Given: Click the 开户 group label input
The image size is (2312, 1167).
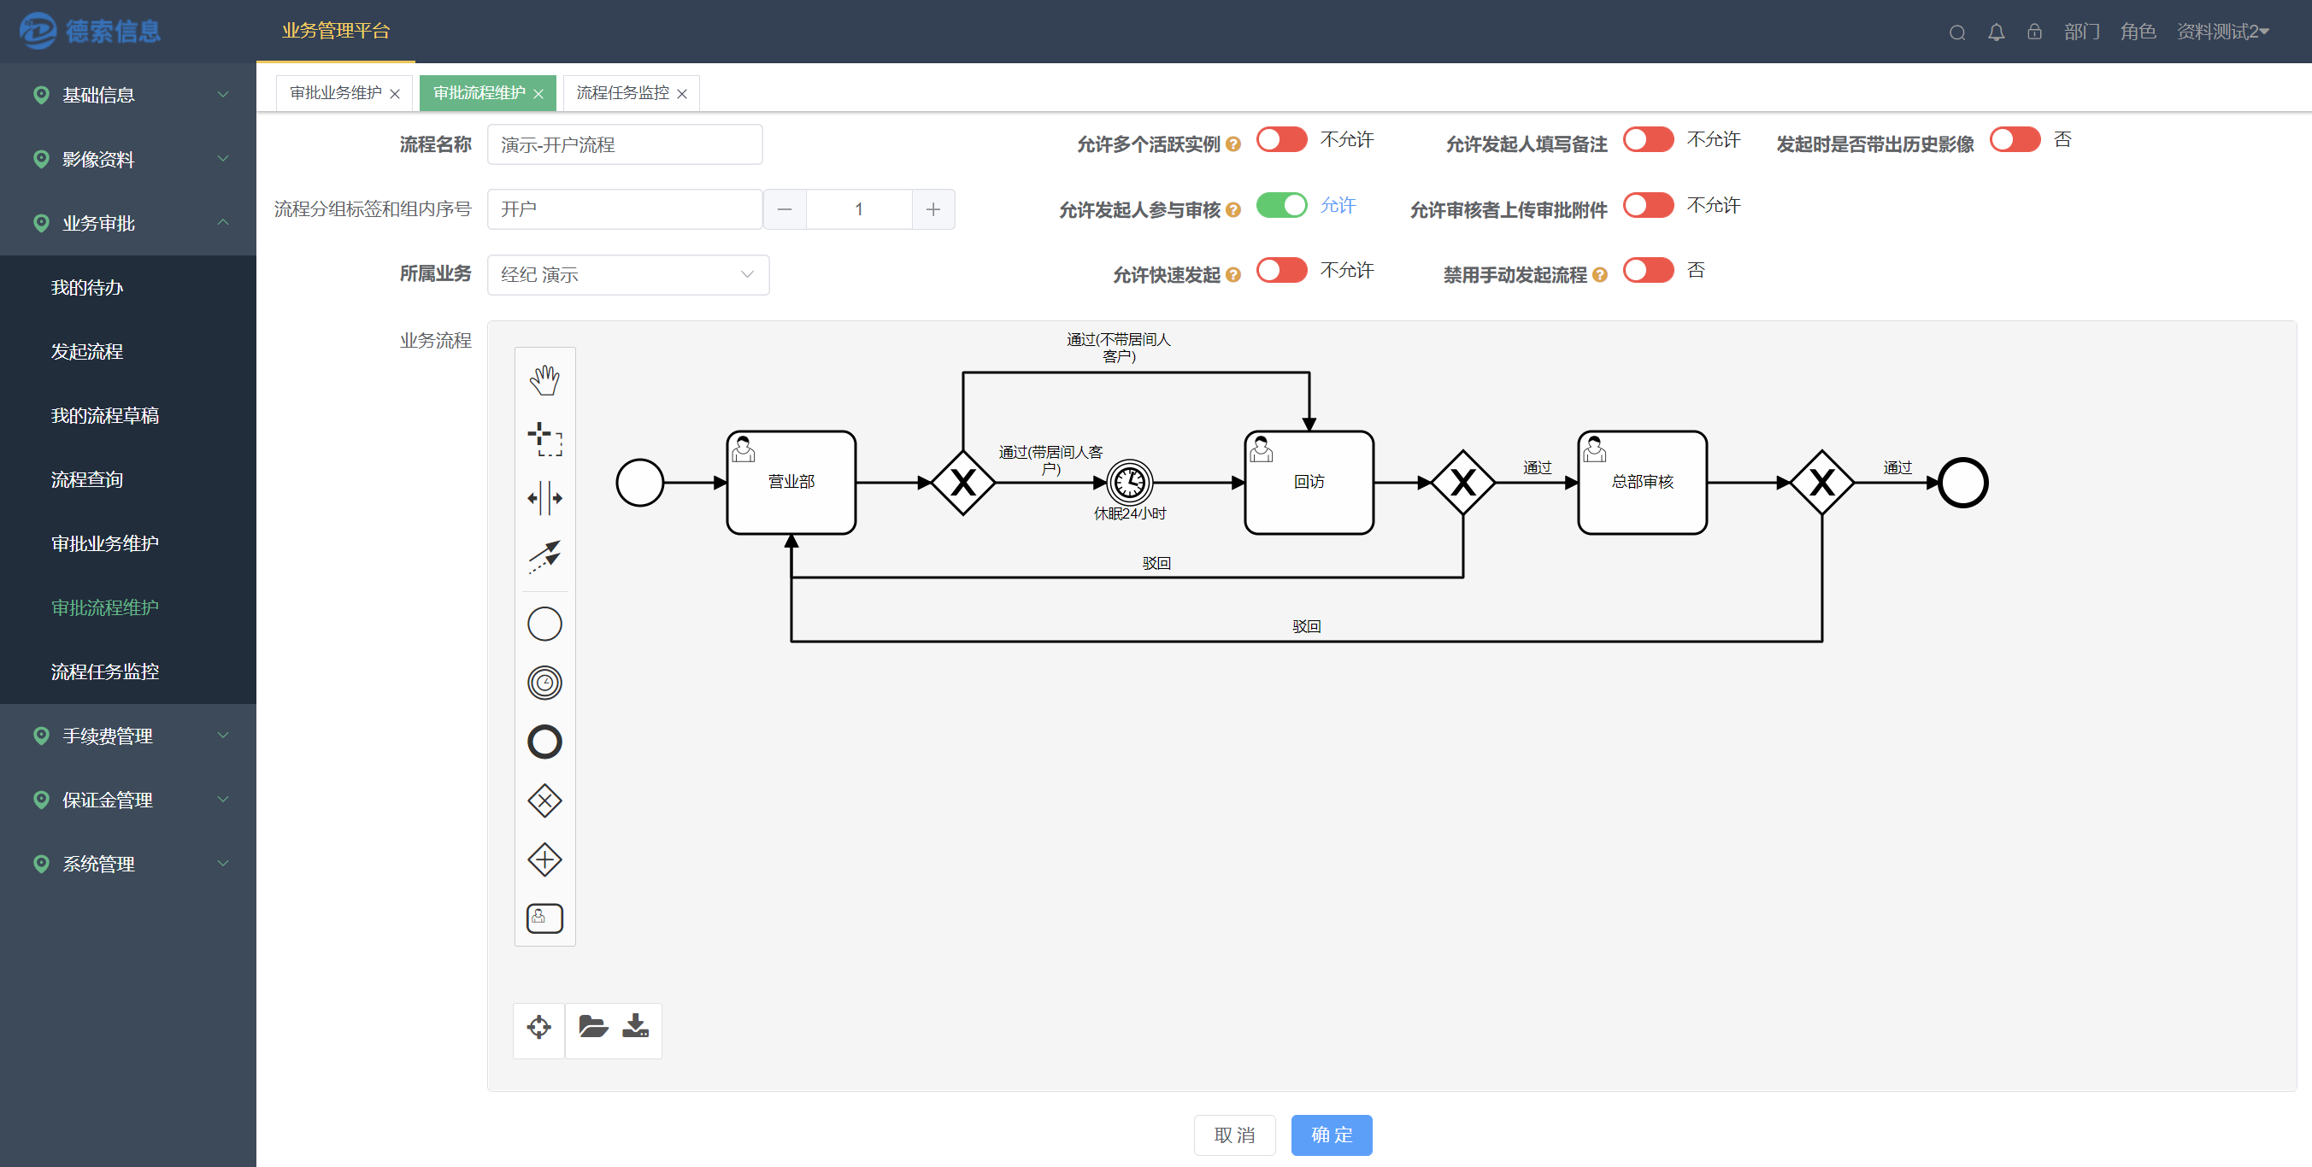Looking at the screenshot, I should 625,209.
